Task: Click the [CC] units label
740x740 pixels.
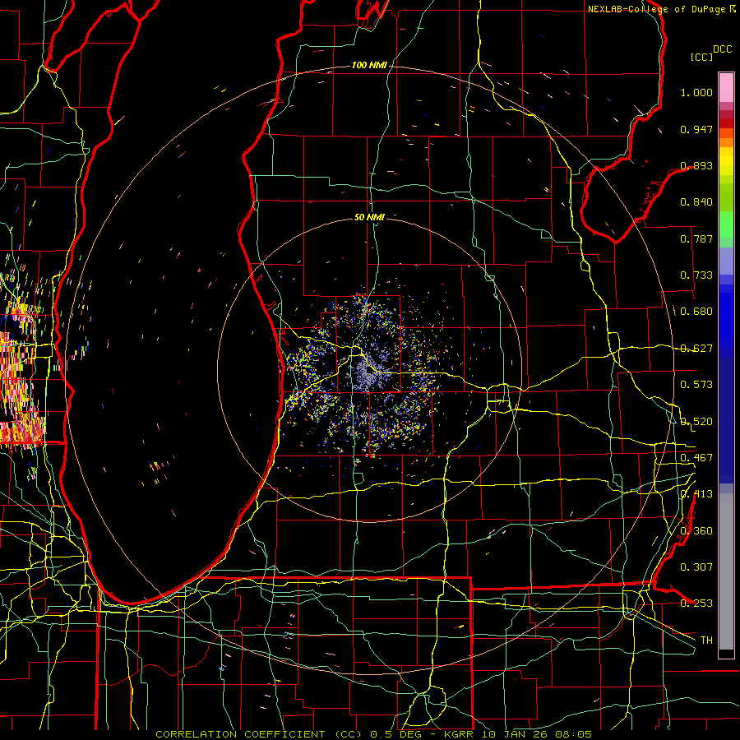Action: [x=701, y=57]
